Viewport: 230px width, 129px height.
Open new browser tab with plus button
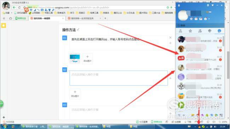(x=105, y=18)
